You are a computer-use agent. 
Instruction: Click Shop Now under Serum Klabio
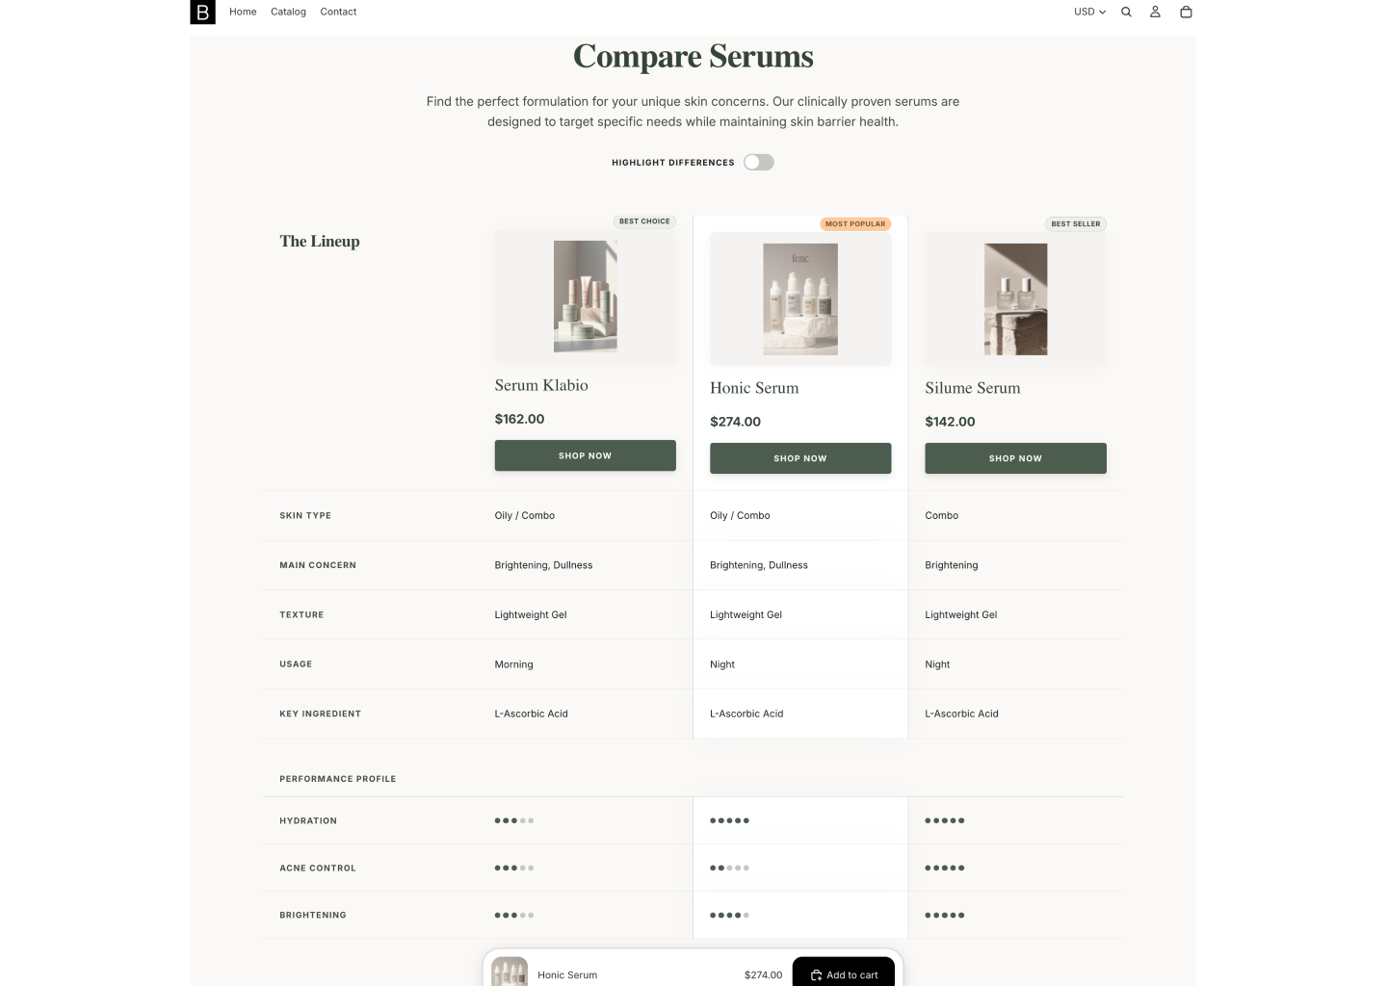coord(585,455)
